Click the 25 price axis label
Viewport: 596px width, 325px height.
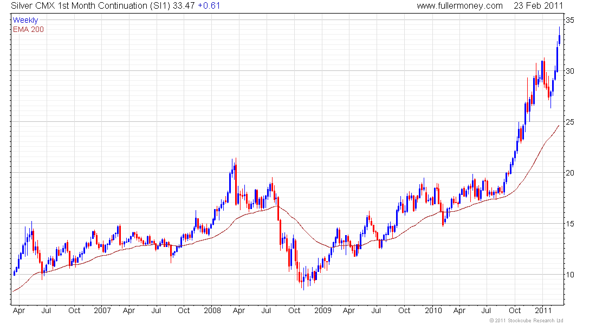click(x=570, y=122)
